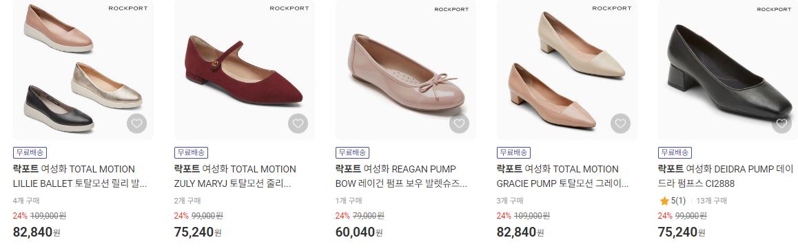
Task: Open DEIDRA PUMP CI2888 product title
Action: 725,176
